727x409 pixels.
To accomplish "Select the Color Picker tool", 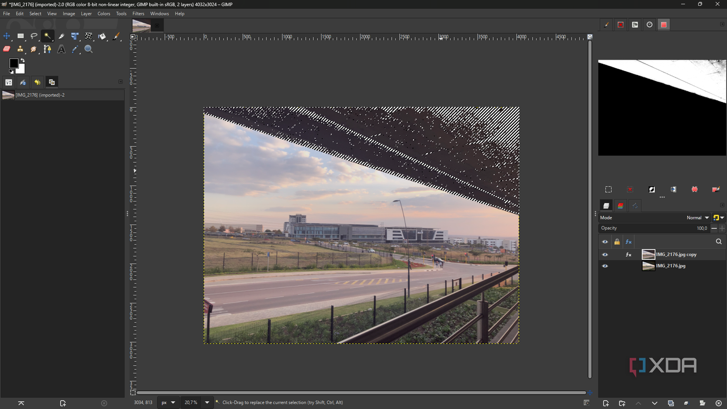I will 75,49.
